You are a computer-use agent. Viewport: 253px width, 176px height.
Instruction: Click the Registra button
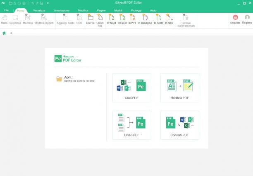[x=247, y=19]
